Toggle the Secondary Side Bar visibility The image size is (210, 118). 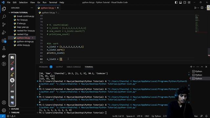[185, 2]
